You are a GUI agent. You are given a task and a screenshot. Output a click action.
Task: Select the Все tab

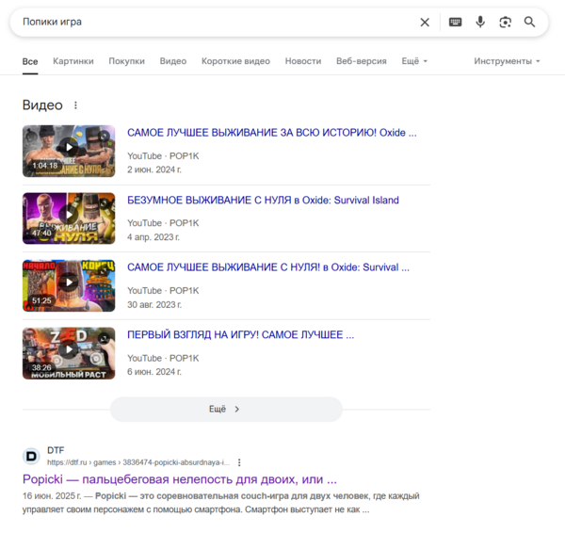click(30, 61)
